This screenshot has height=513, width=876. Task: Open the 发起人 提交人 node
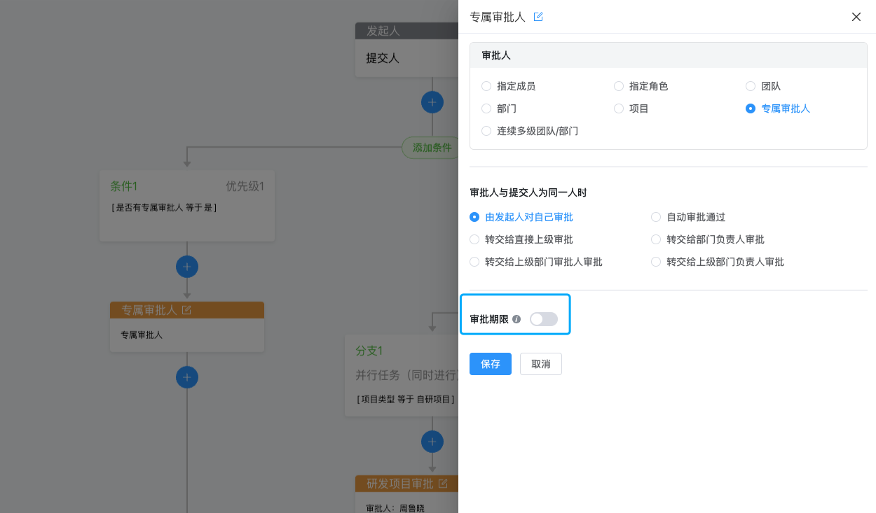(407, 50)
